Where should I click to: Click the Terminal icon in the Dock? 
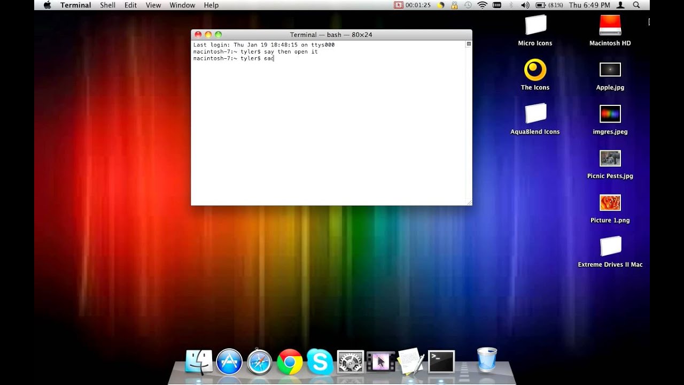click(x=441, y=362)
